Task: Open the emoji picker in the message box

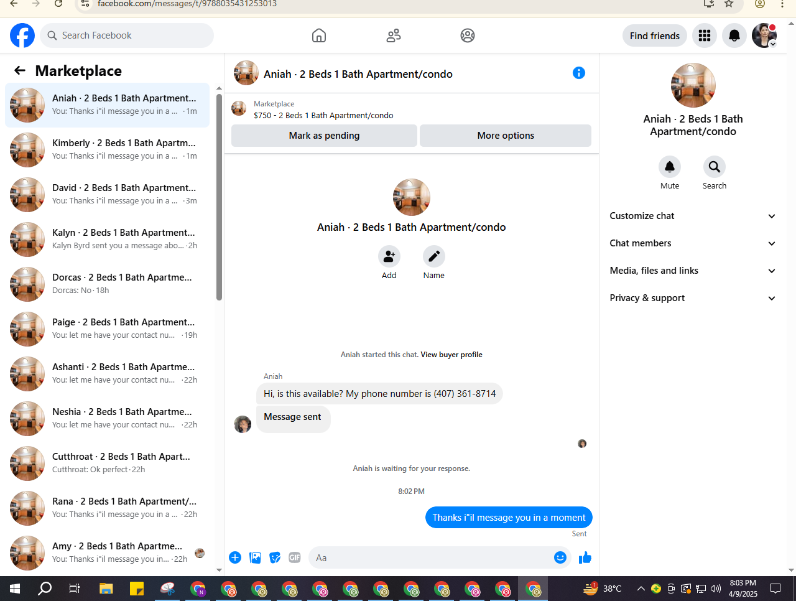Action: tap(560, 557)
